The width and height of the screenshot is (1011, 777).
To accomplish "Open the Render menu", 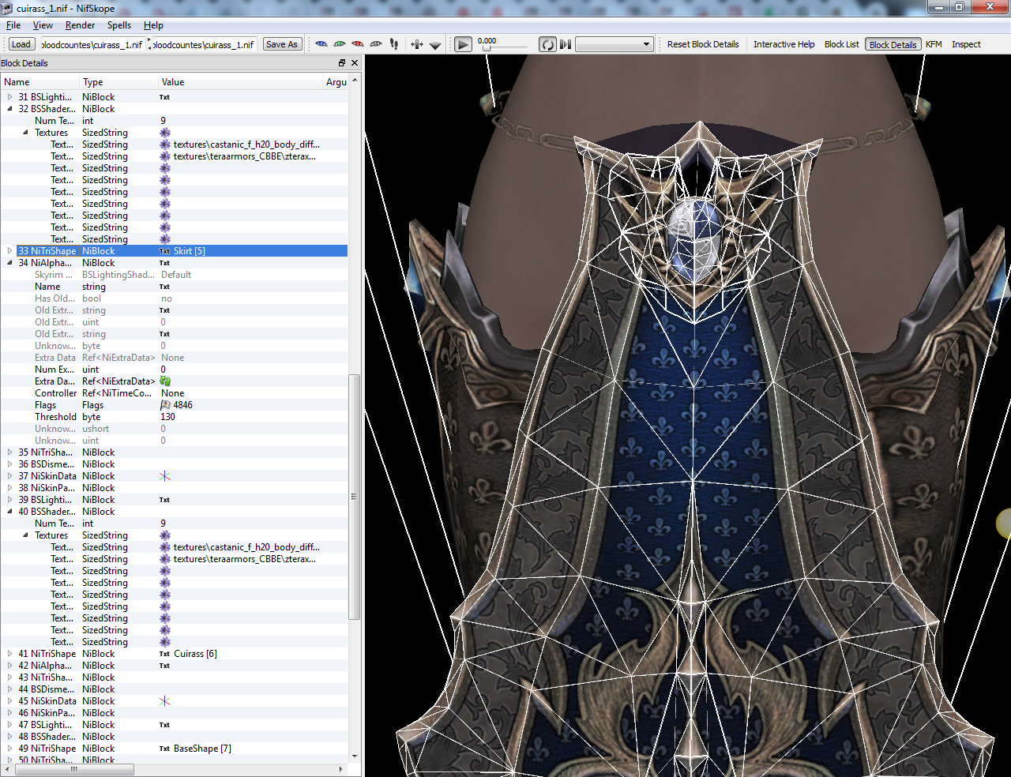I will point(80,25).
